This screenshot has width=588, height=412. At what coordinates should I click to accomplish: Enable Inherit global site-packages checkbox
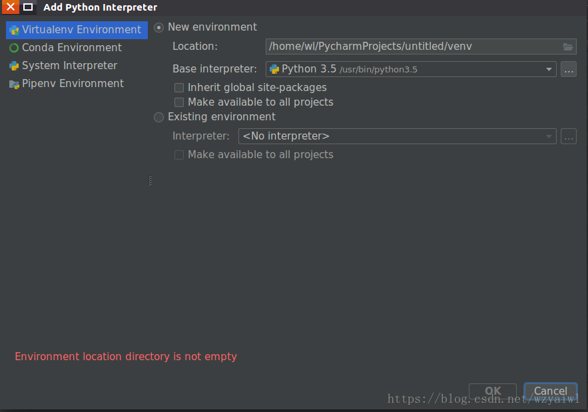(x=179, y=88)
